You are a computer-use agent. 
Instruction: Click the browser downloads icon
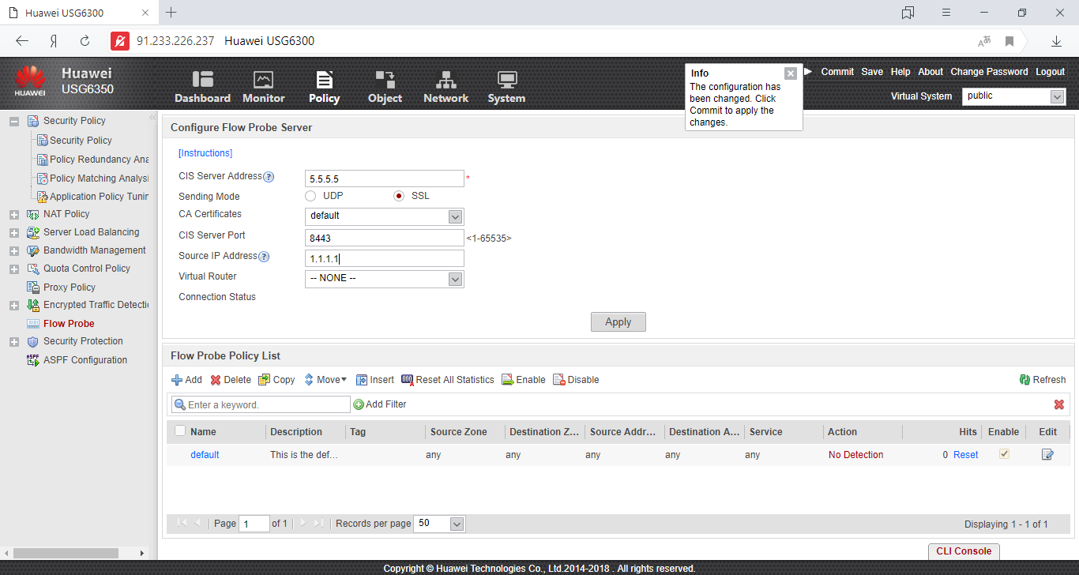pos(1056,41)
